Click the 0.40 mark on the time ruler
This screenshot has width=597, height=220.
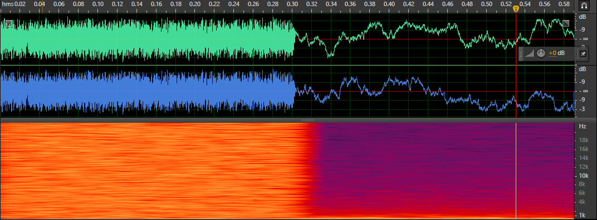(x=389, y=4)
